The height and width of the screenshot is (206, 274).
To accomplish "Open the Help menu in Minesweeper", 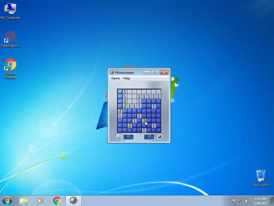I will pyautogui.click(x=127, y=78).
